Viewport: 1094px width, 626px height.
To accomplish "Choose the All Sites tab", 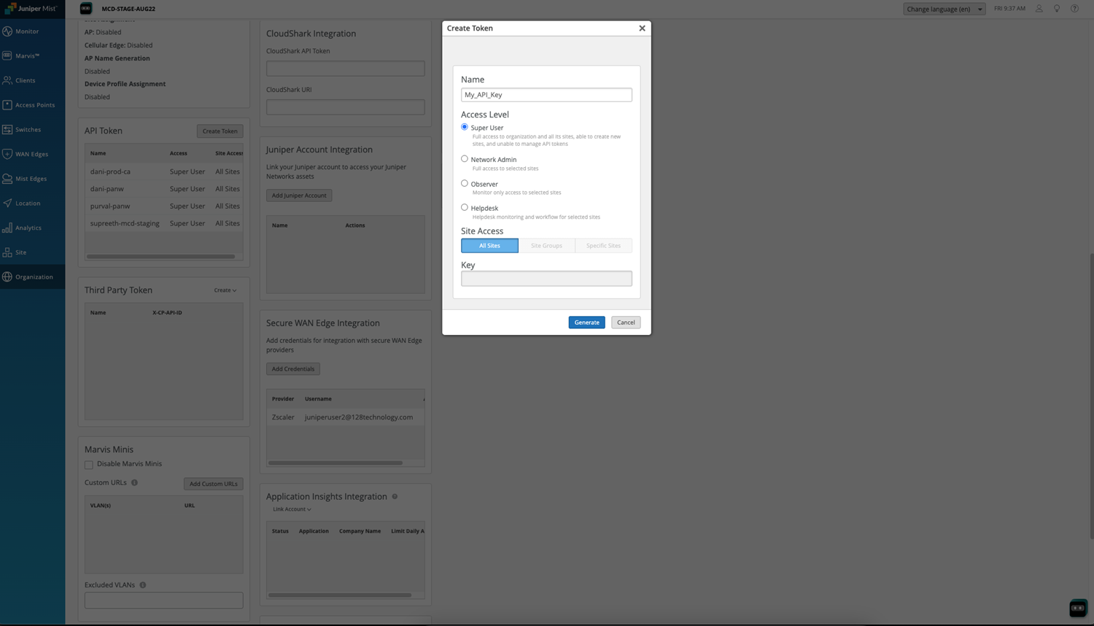I will pos(489,246).
